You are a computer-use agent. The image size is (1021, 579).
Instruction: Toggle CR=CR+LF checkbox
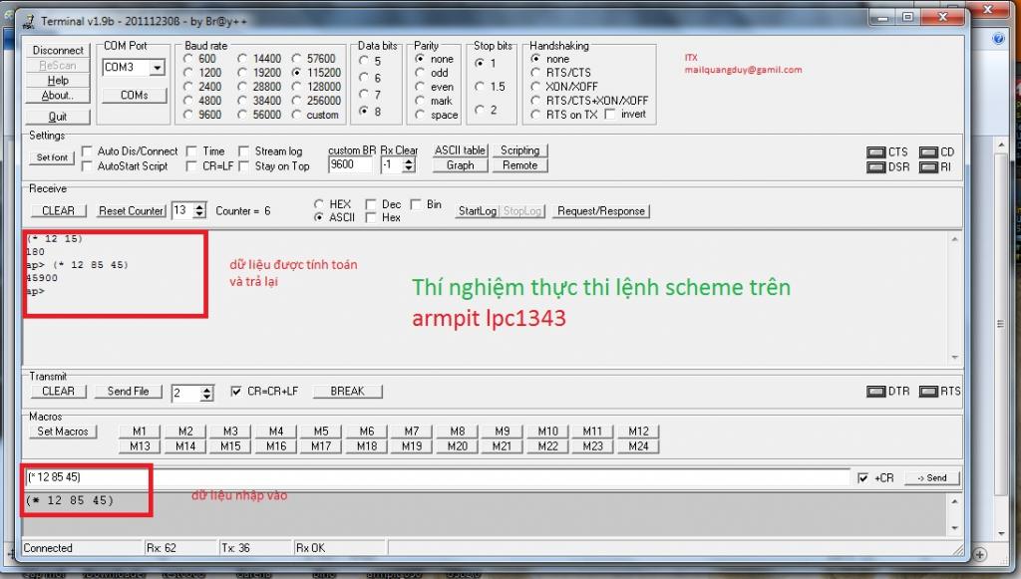(236, 391)
